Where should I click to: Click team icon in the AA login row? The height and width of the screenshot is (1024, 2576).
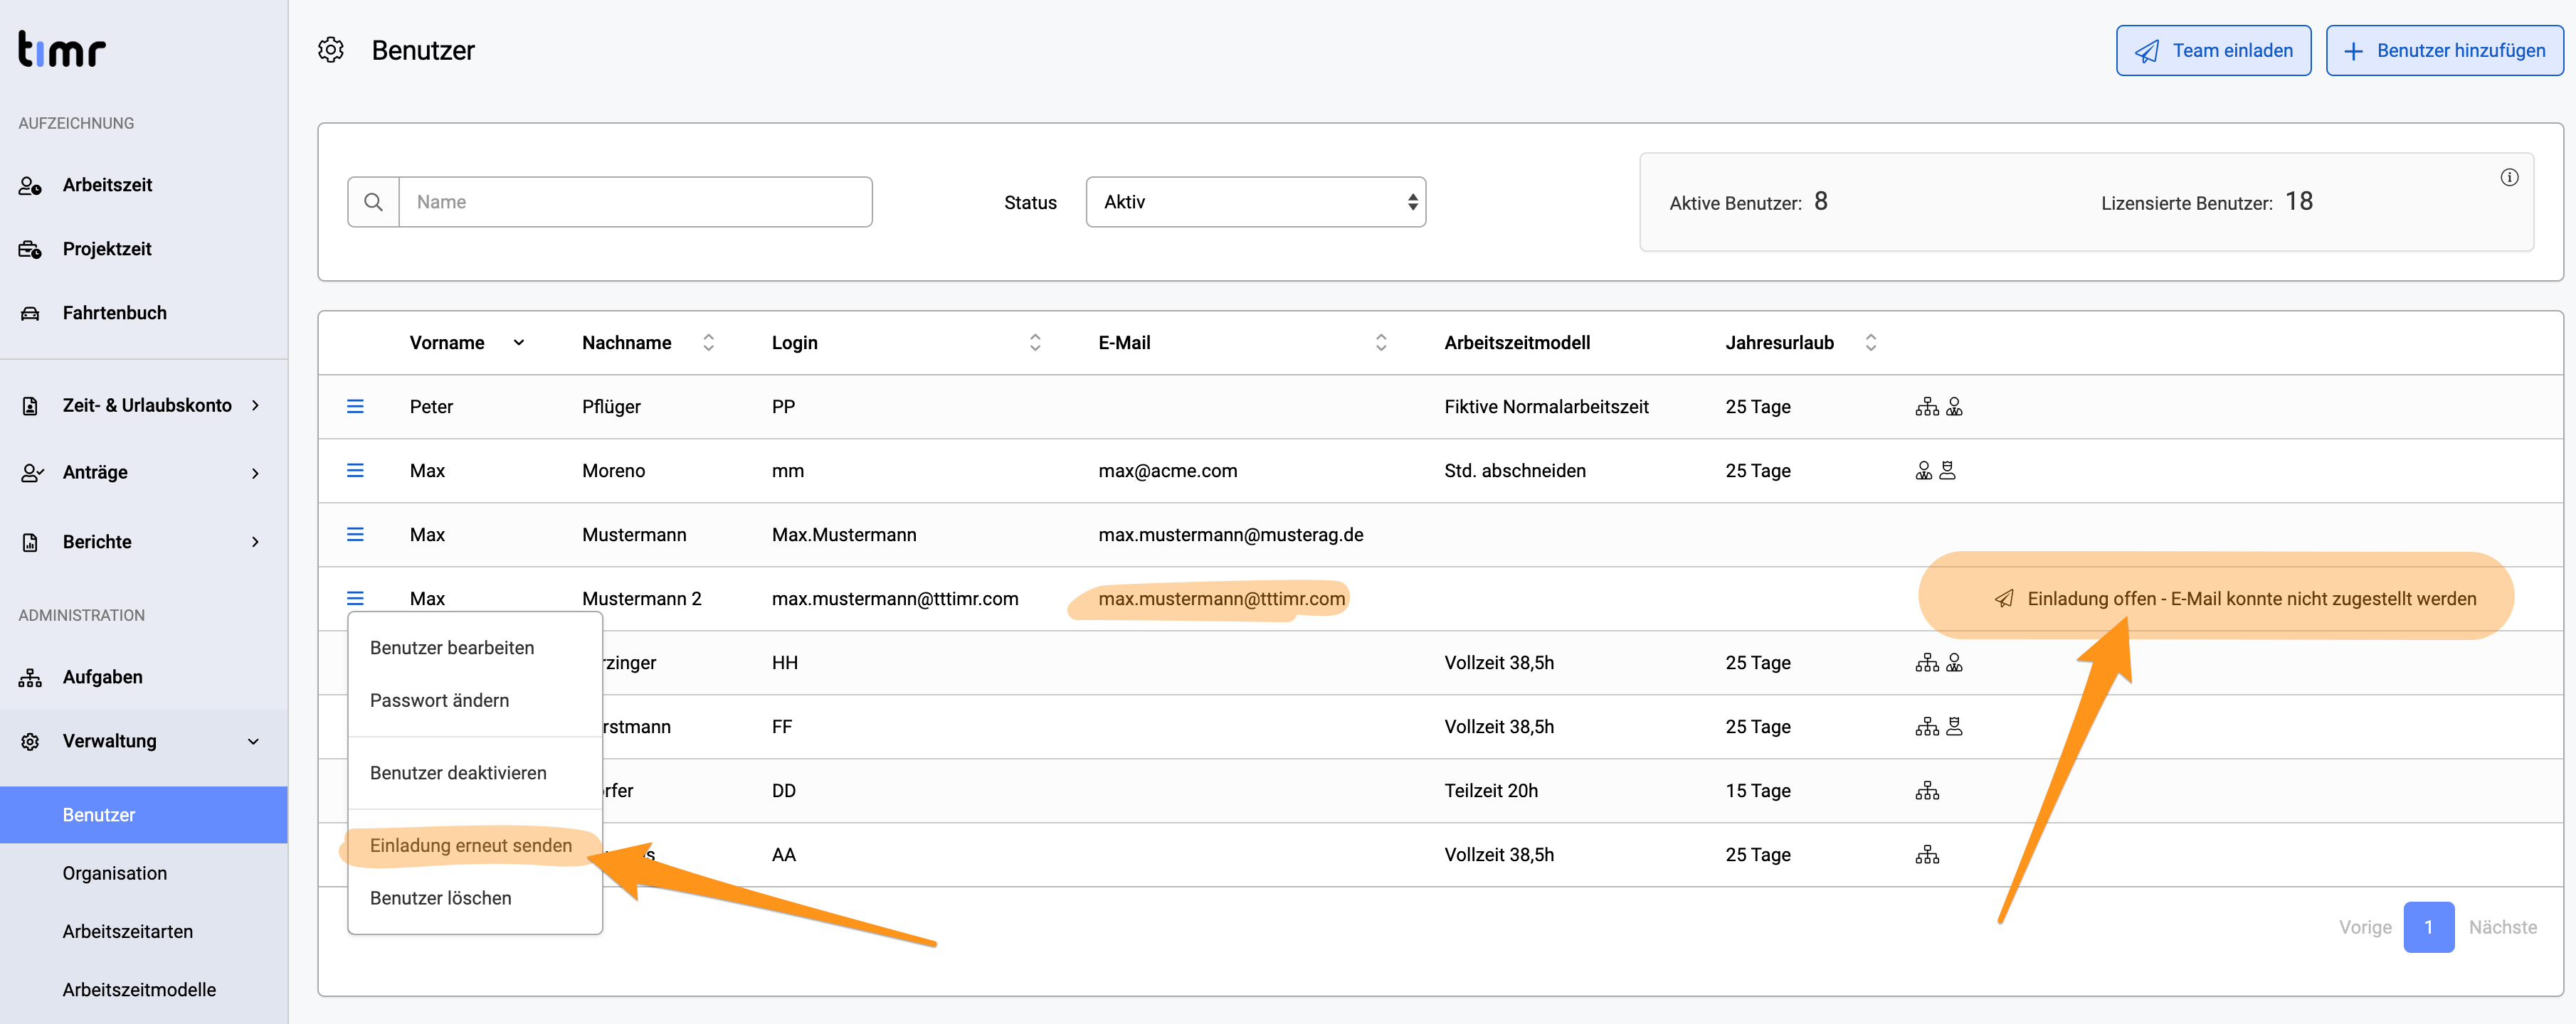pos(1927,855)
